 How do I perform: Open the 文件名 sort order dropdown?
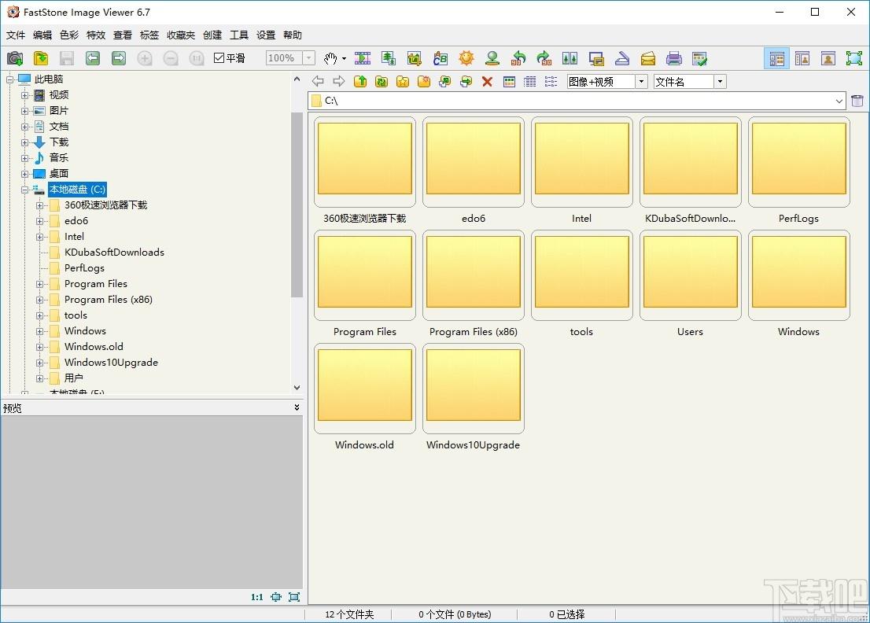721,82
